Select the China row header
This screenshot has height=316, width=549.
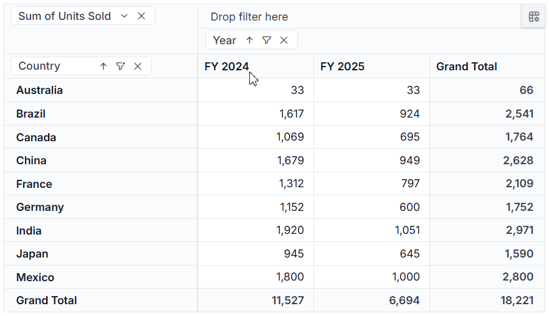[x=100, y=160]
